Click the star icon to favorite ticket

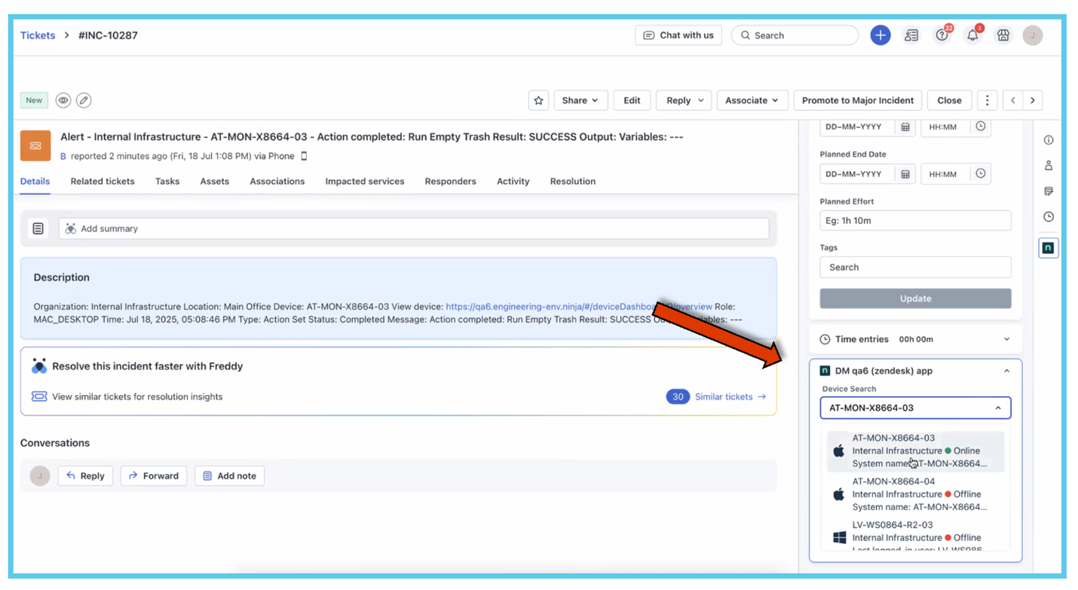(x=538, y=100)
